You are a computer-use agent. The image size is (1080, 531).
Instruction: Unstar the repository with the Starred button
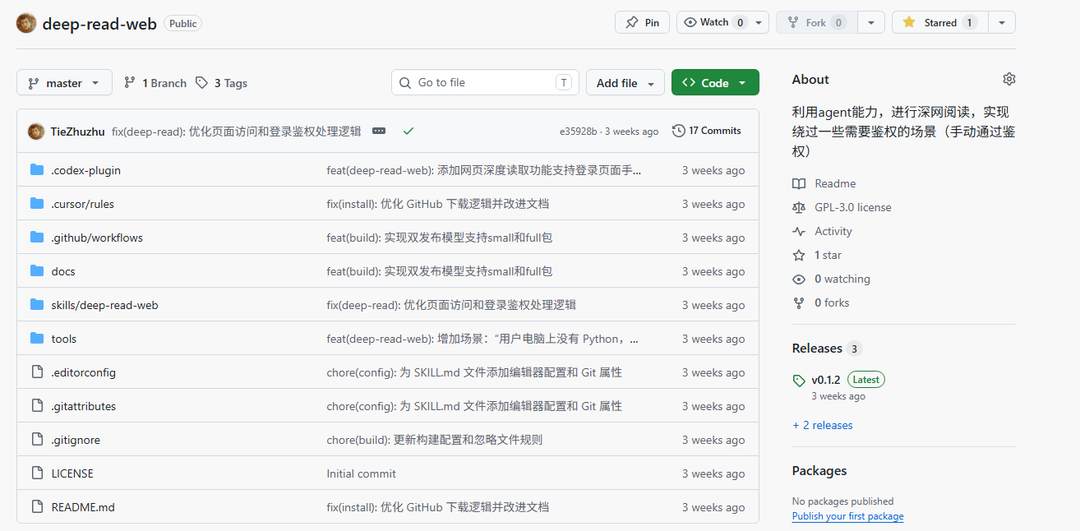point(939,22)
